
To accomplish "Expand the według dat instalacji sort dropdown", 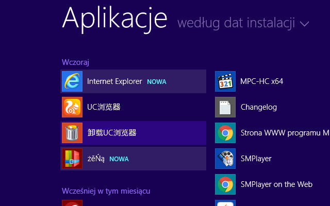I will [243, 23].
